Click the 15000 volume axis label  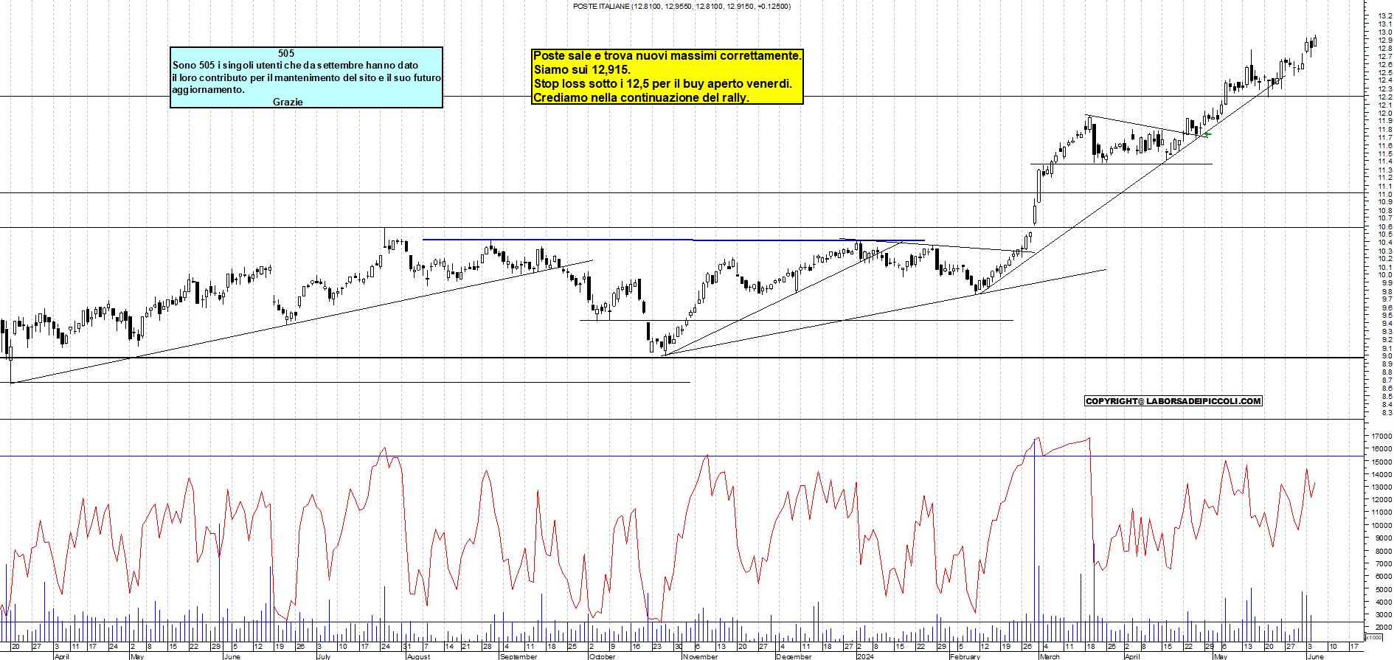click(x=1381, y=462)
